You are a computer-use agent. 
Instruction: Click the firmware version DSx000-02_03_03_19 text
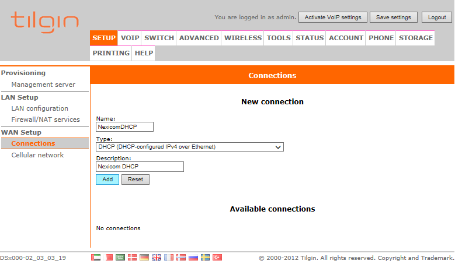[33, 258]
